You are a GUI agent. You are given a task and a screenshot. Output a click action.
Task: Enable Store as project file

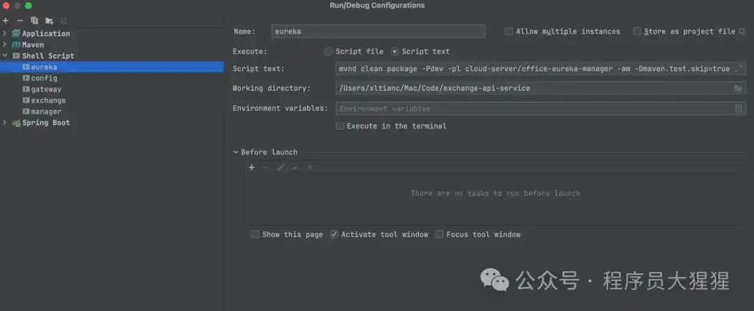(637, 31)
